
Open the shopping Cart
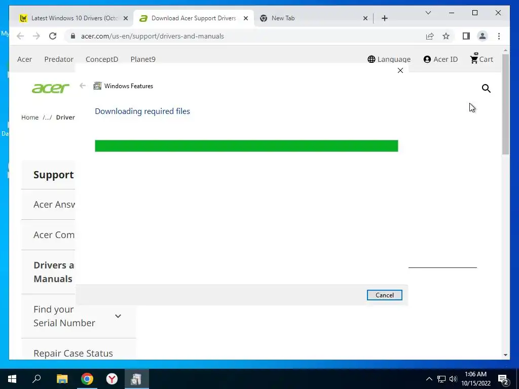[481, 59]
